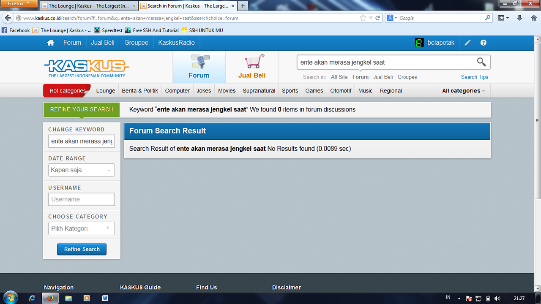Expand All categories dropdown
The width and height of the screenshot is (541, 304).
point(463,91)
